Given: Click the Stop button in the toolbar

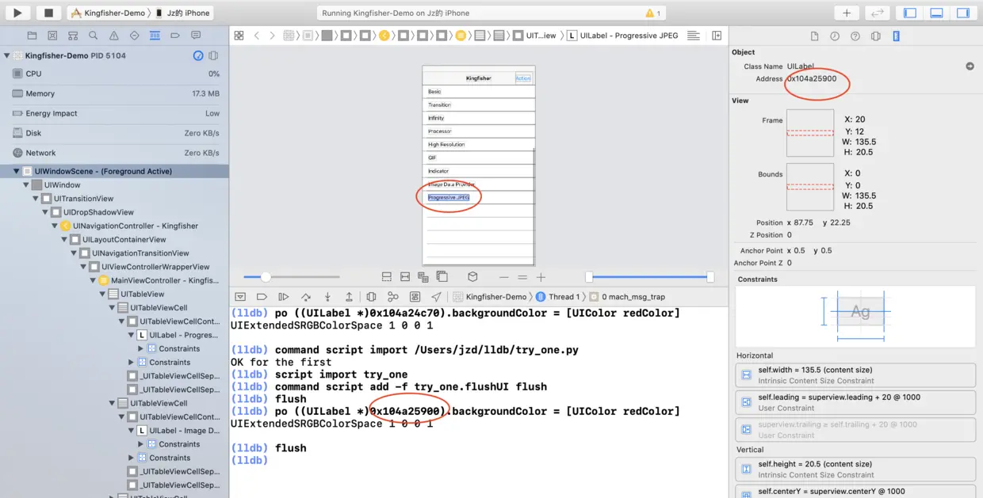Looking at the screenshot, I should 48,13.
